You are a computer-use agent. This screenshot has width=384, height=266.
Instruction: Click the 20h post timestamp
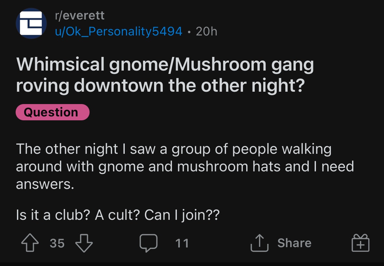pyautogui.click(x=206, y=32)
